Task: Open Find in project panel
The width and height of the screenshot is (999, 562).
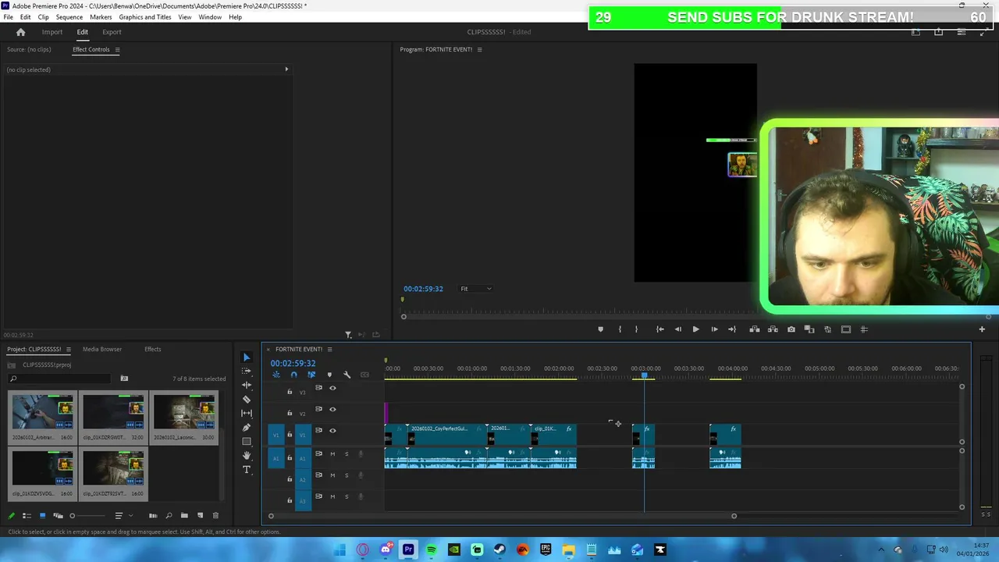Action: coord(169,515)
